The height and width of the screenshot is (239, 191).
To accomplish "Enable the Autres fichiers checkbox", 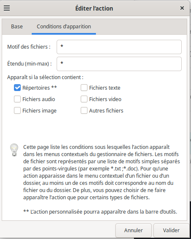I will 84,110.
